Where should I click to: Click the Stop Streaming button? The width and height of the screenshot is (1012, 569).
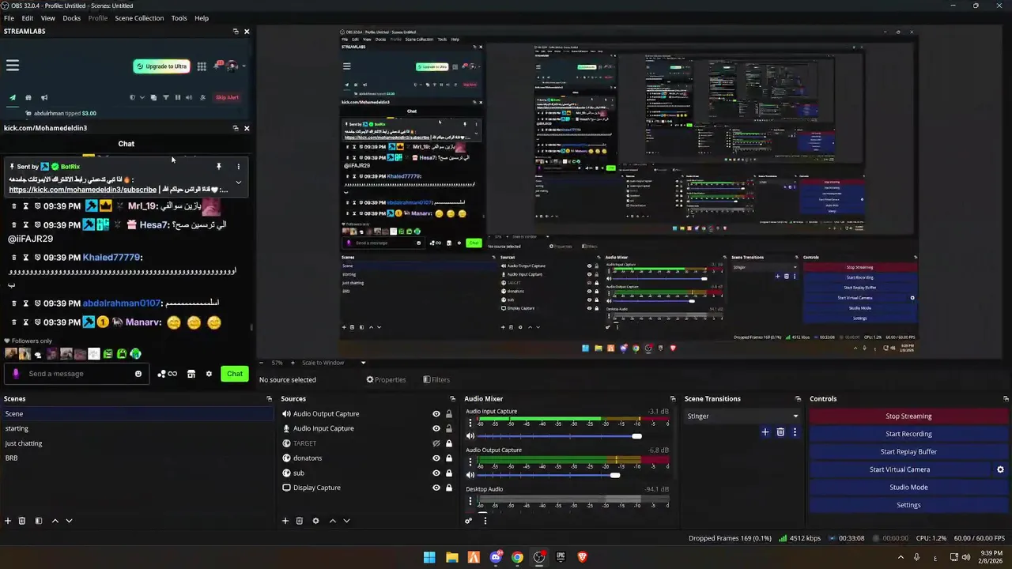pos(908,416)
